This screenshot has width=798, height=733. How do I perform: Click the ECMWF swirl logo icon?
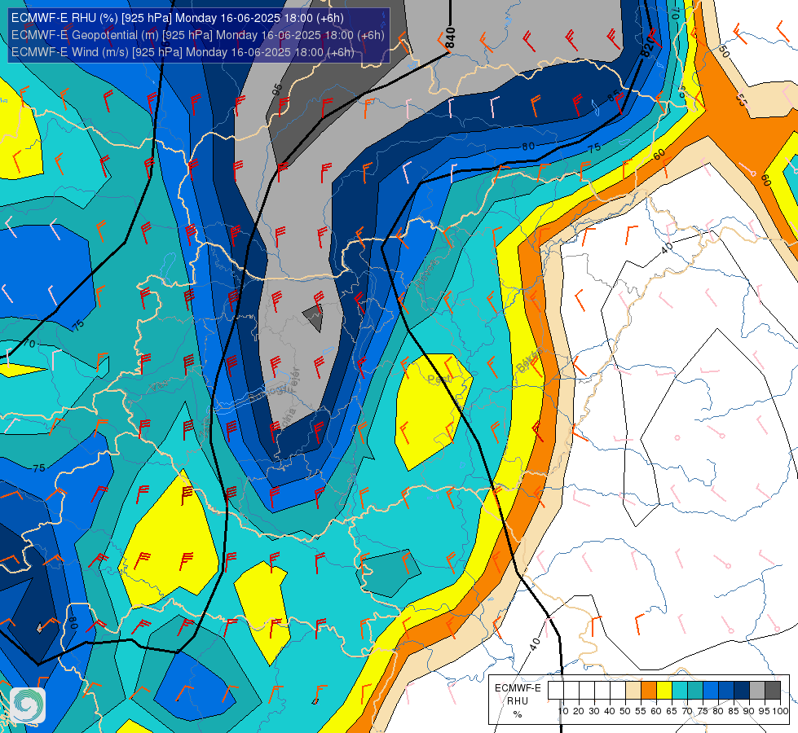(28, 705)
